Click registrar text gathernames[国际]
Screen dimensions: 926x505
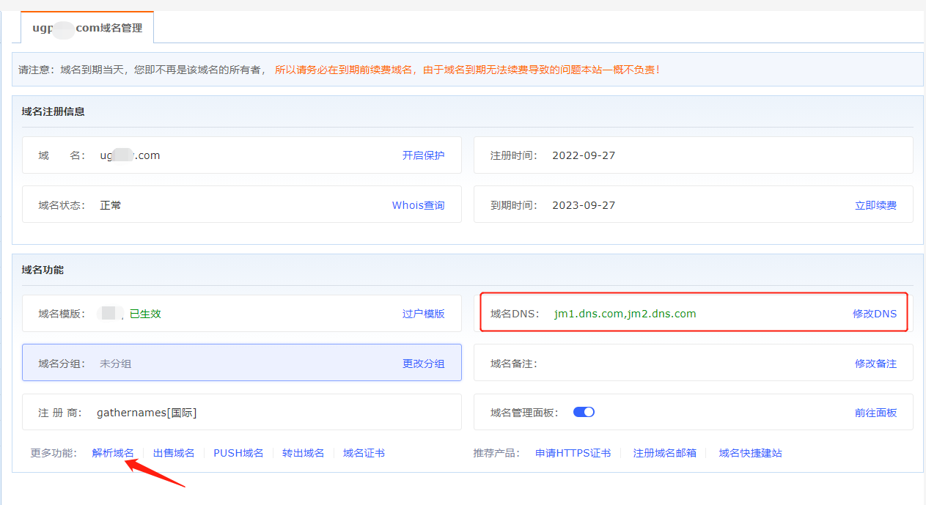pos(147,413)
